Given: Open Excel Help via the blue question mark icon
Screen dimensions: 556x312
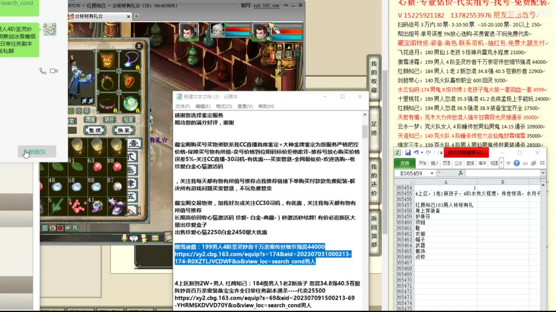Looking at the screenshot, I should point(517,163).
